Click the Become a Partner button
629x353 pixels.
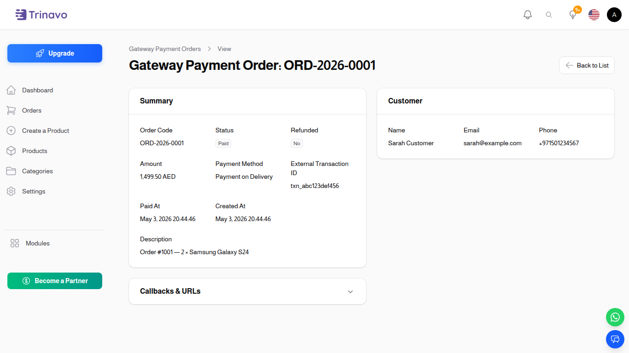(55, 281)
